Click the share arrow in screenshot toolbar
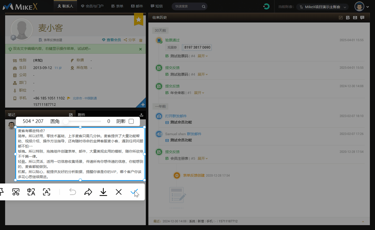This screenshot has width=375, height=230. pyautogui.click(x=88, y=192)
